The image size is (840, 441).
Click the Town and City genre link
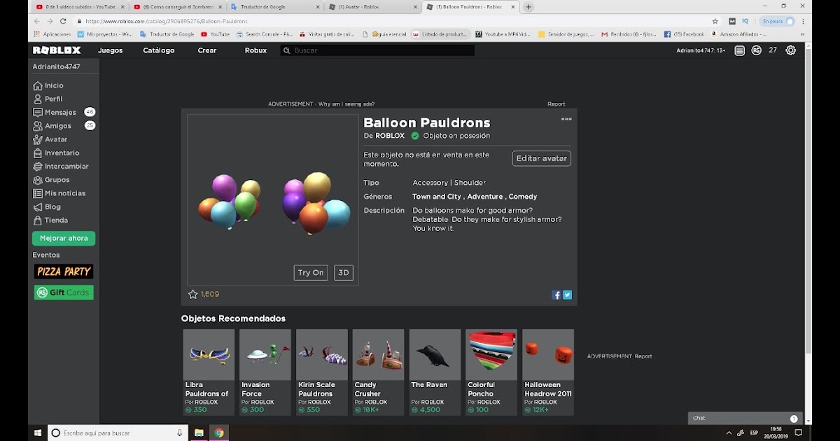point(437,197)
